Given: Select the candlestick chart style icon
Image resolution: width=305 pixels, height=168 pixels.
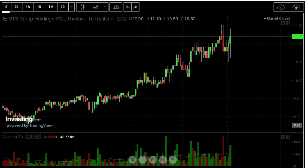Looking at the screenshot, I should tap(82, 7).
